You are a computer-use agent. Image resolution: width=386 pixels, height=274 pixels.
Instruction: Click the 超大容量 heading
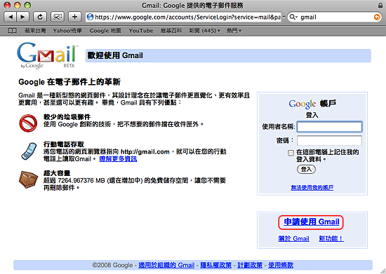pyautogui.click(x=57, y=173)
